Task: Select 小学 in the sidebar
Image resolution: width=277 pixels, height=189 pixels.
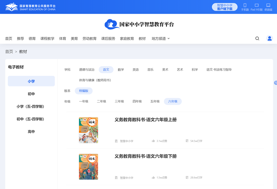Action: (31, 81)
